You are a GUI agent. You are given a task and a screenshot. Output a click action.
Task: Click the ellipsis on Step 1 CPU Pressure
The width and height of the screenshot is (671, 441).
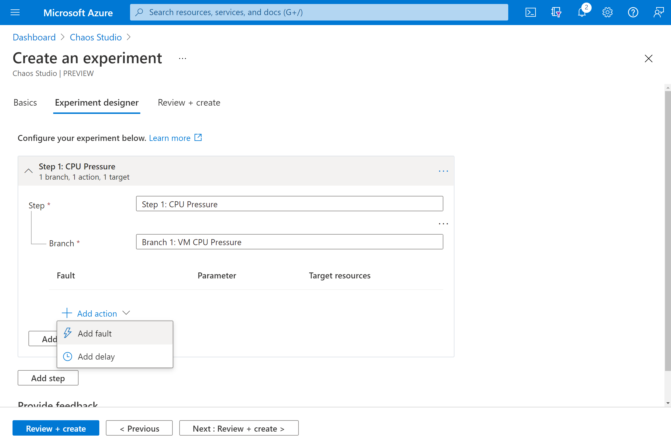(442, 171)
